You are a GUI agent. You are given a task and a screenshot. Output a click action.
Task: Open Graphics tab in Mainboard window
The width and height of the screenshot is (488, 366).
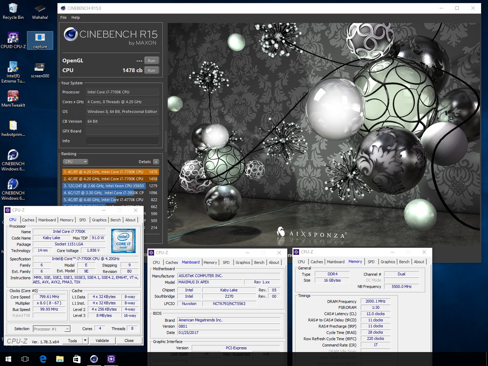click(243, 262)
